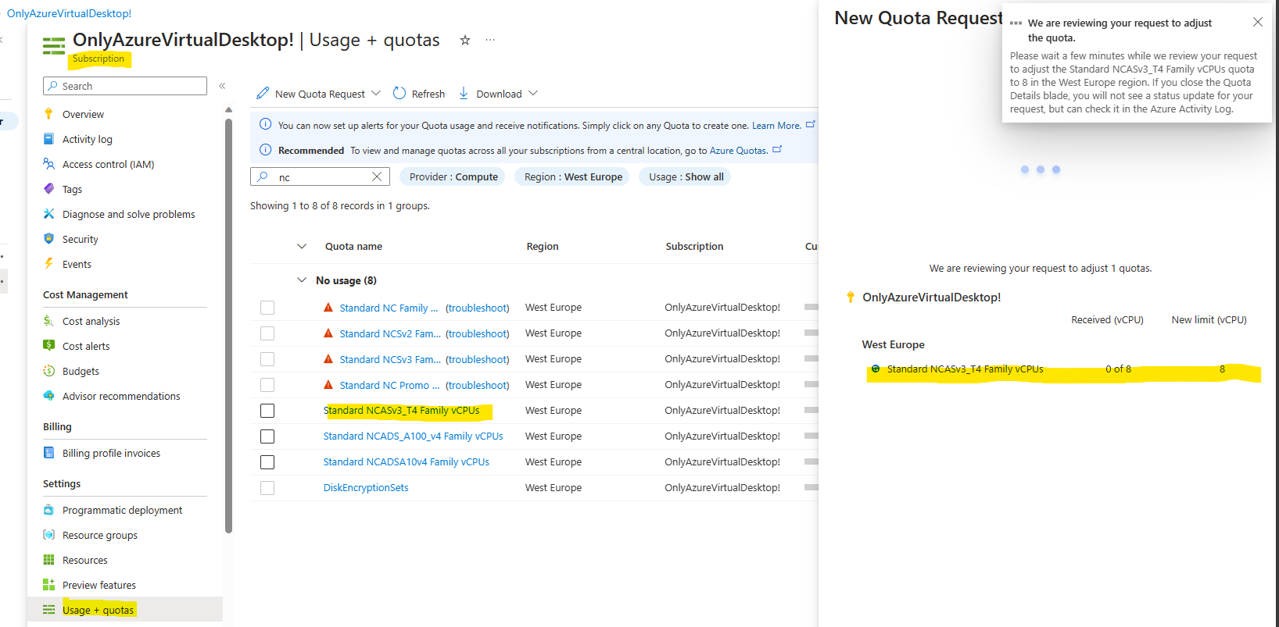Viewport: 1279px width, 627px height.
Task: Close the quota review notification popup
Action: [1258, 22]
